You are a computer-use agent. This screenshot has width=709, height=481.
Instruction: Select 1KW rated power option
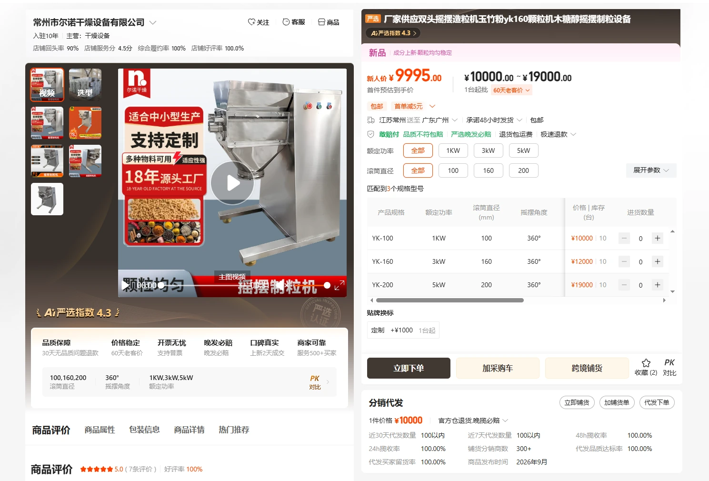point(453,150)
